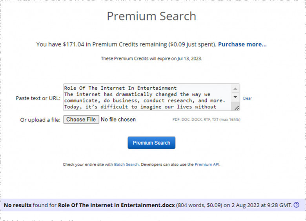This screenshot has height=221, width=306.
Task: Click the text box scrollbar track
Action: click(x=235, y=102)
